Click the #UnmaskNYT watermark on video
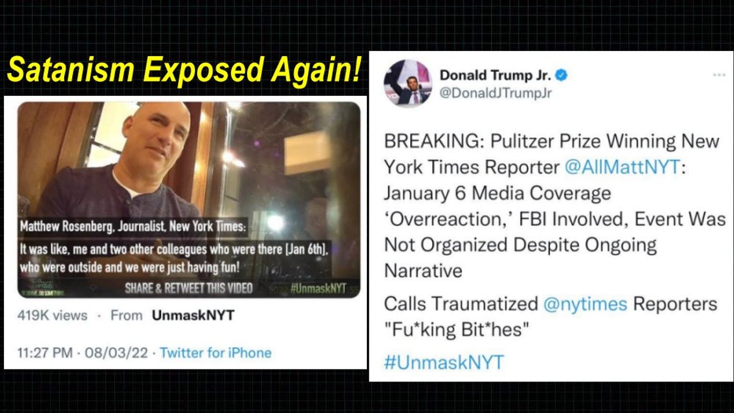Image resolution: width=734 pixels, height=413 pixels. 318,288
